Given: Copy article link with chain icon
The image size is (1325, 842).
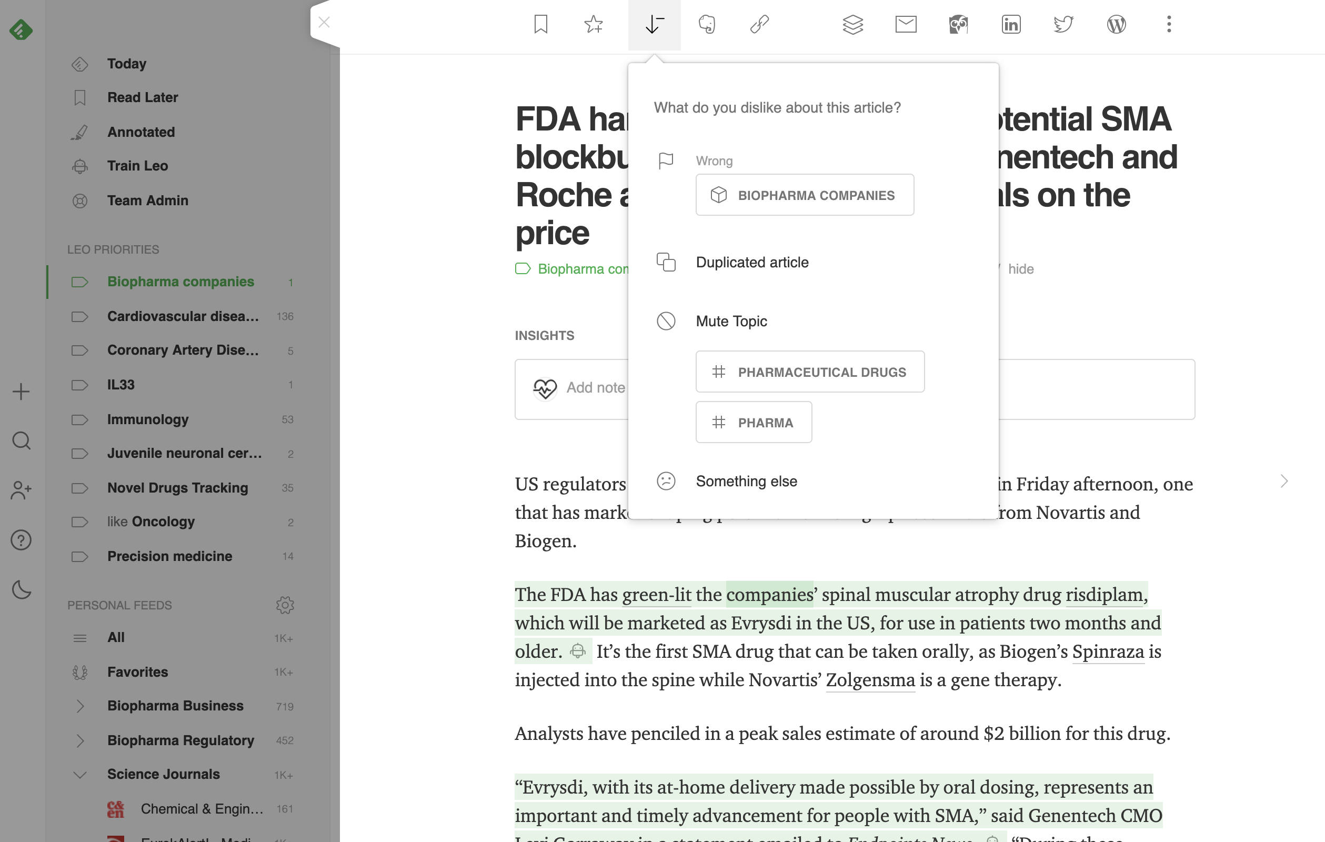Looking at the screenshot, I should click(759, 24).
